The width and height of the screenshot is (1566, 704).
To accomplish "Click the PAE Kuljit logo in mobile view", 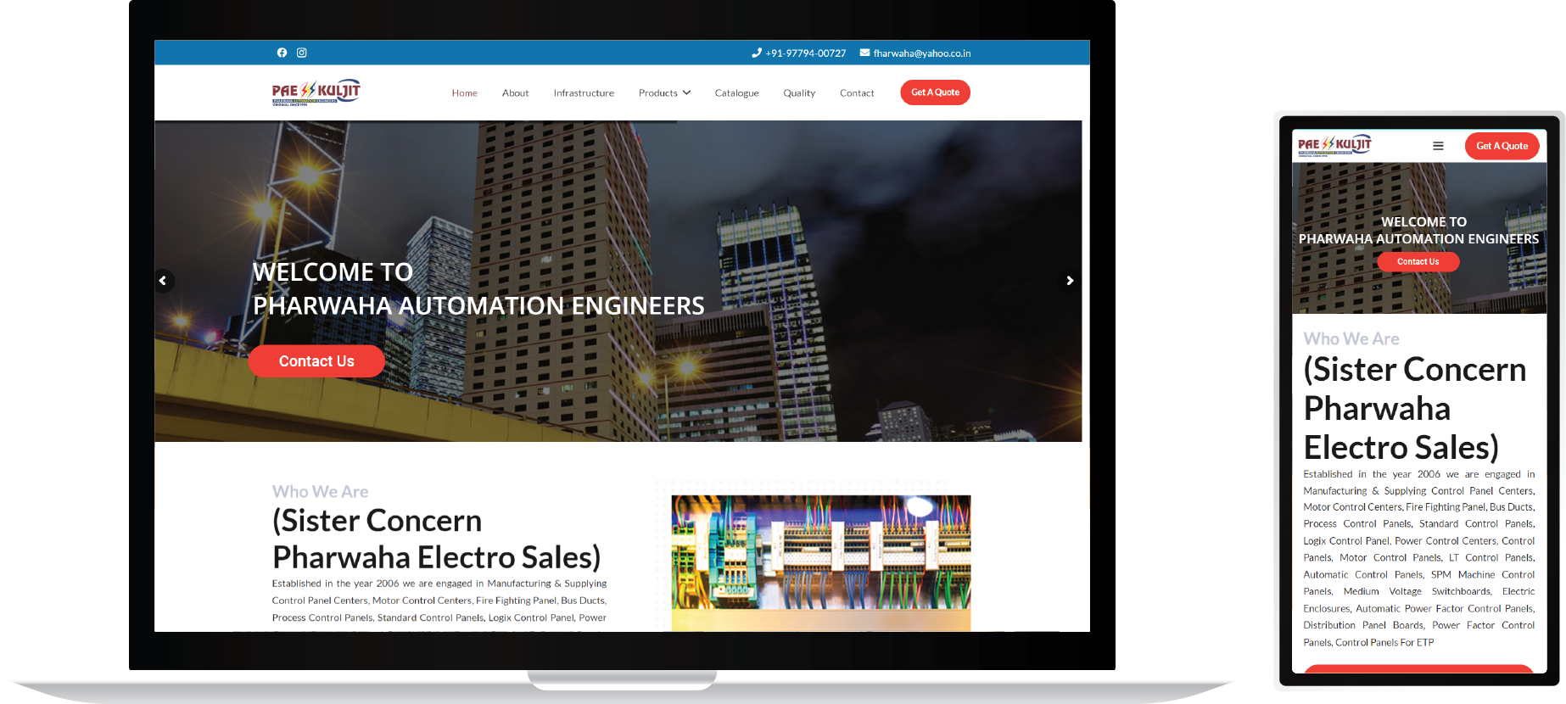I will pos(1334,145).
